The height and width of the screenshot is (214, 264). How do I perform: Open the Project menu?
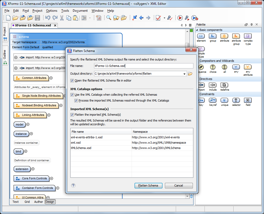coord(37,11)
